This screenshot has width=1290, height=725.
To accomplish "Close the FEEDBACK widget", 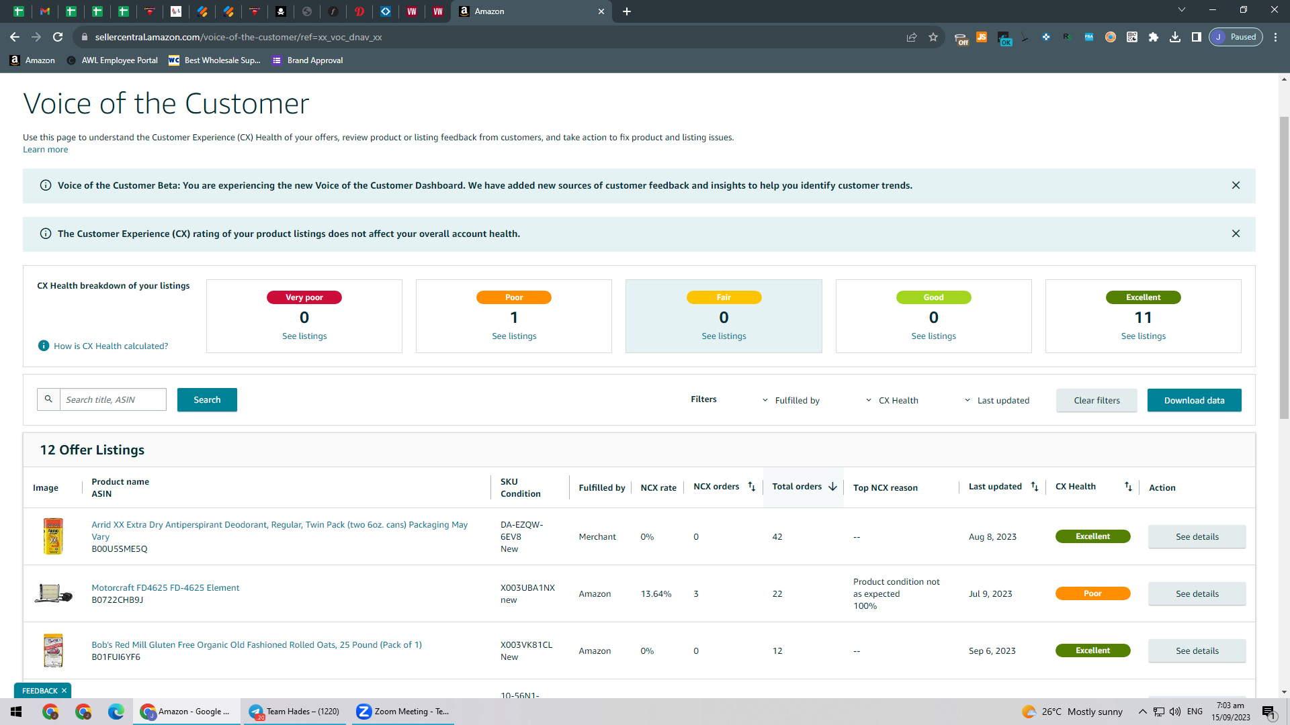I will pos(64,691).
